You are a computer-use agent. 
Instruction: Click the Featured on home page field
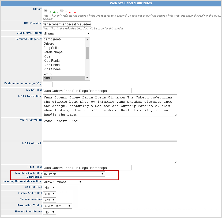(48, 85)
